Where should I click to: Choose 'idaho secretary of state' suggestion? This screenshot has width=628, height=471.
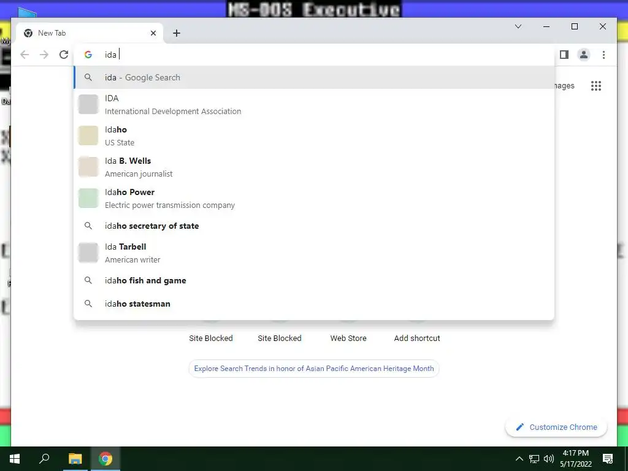(314, 226)
